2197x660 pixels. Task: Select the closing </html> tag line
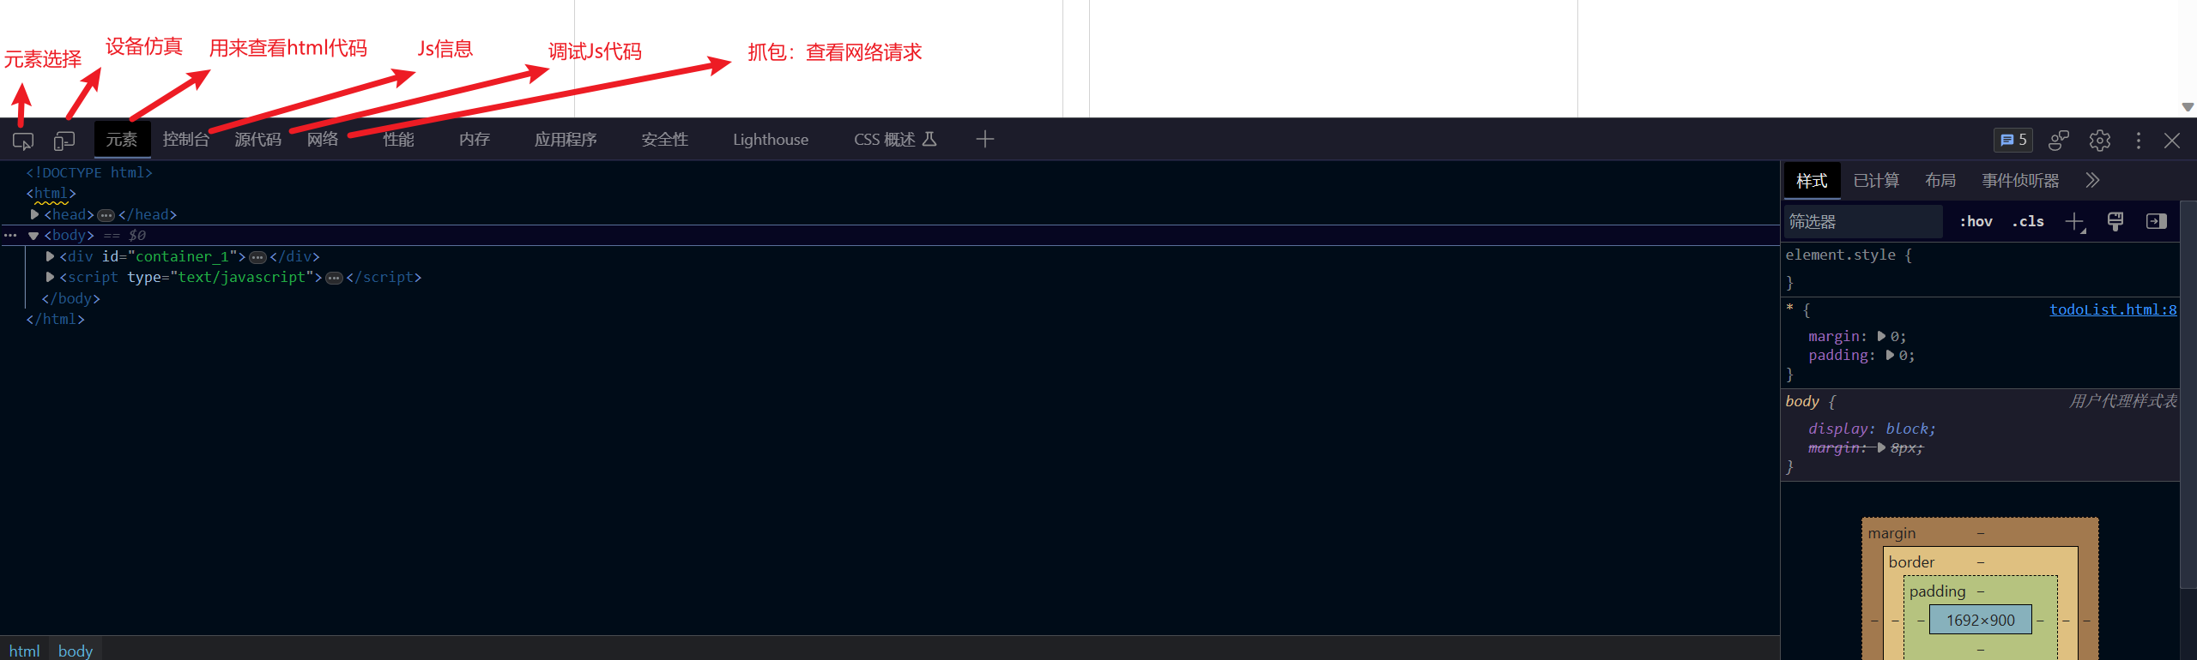pyautogui.click(x=55, y=319)
